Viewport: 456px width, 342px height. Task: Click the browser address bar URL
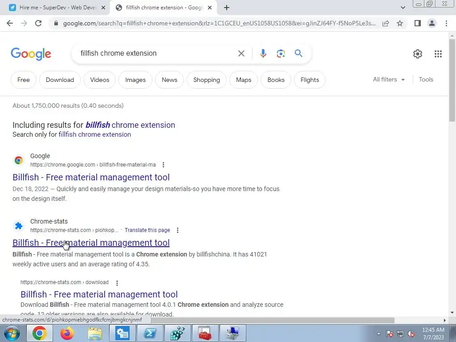219,23
